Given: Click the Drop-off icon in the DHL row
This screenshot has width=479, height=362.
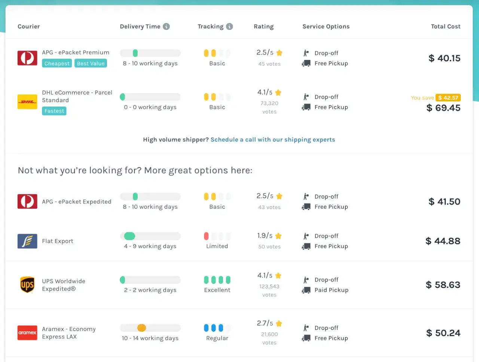Looking at the screenshot, I should tap(306, 97).
